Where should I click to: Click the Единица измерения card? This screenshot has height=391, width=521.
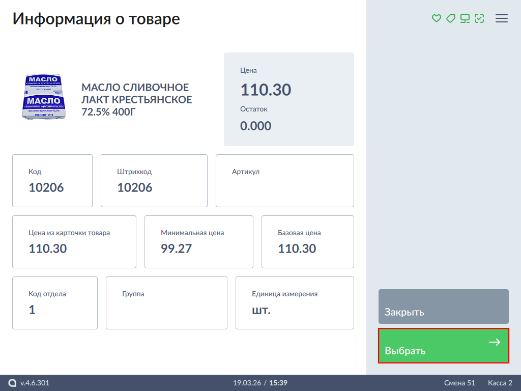[295, 303]
